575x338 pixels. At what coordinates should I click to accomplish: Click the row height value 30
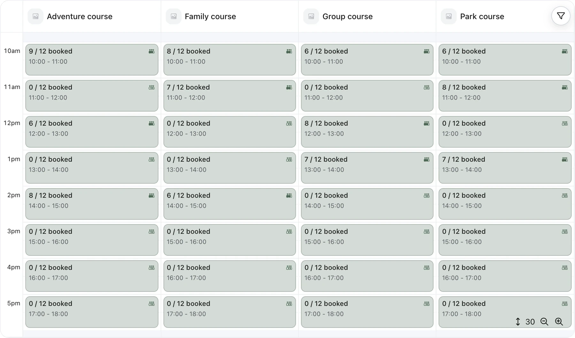(x=530, y=322)
